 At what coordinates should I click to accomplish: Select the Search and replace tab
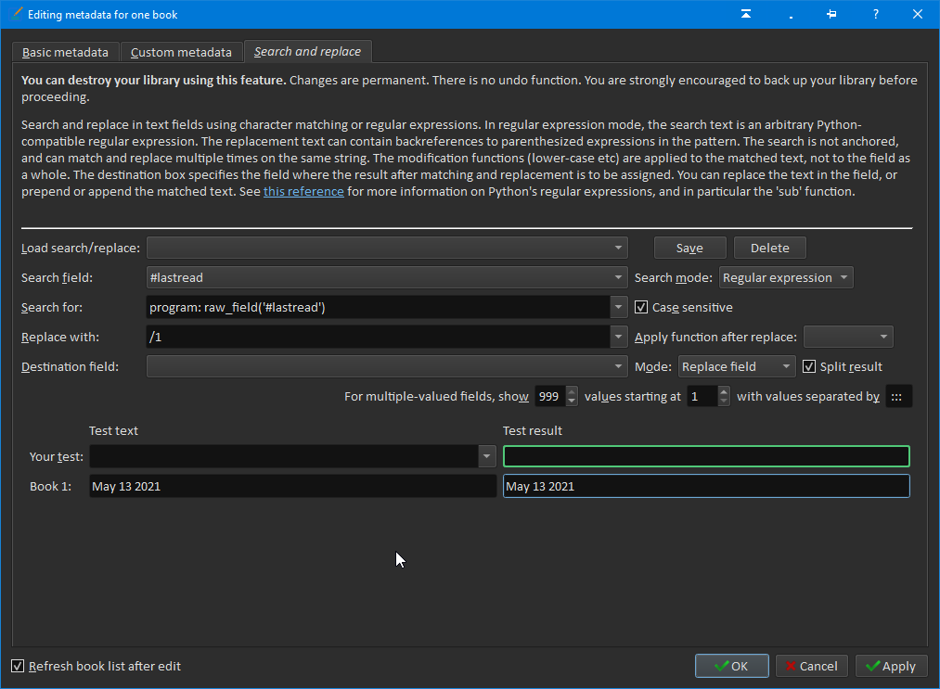click(307, 52)
